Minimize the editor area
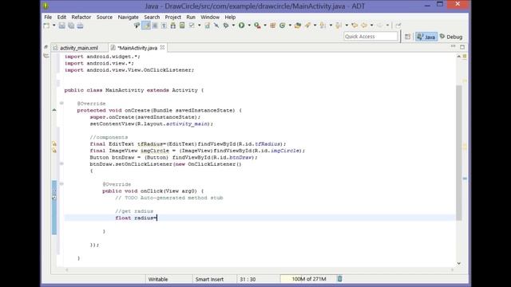The height and width of the screenshot is (287, 511). click(x=453, y=47)
